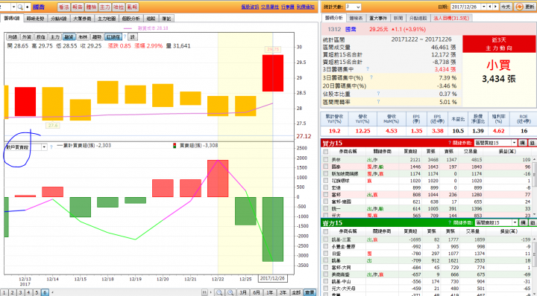
Task: Select the 1年 time range button
Action: pos(270,292)
